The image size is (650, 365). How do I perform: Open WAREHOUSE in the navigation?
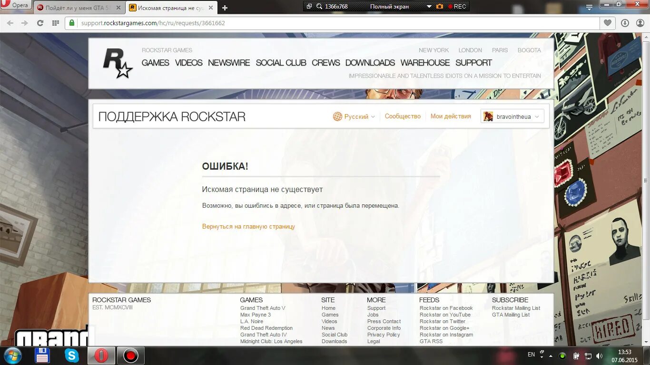(x=425, y=63)
